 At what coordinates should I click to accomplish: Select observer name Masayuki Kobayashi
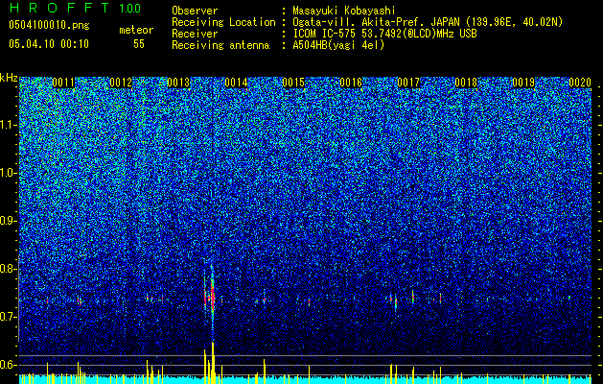tap(344, 11)
